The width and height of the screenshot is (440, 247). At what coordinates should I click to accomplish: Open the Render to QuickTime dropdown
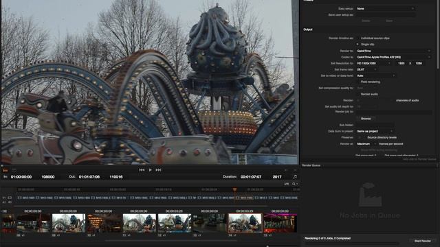point(393,51)
